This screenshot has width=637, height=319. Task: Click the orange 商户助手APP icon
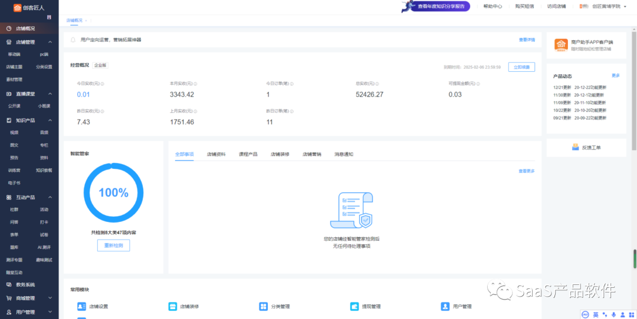[x=561, y=45]
